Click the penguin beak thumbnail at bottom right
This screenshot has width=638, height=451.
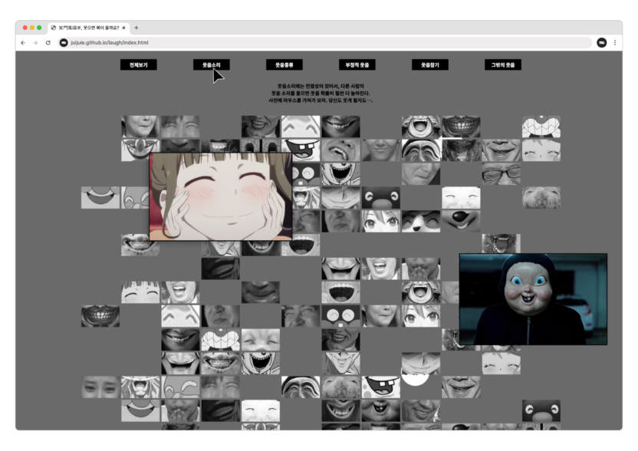(541, 410)
